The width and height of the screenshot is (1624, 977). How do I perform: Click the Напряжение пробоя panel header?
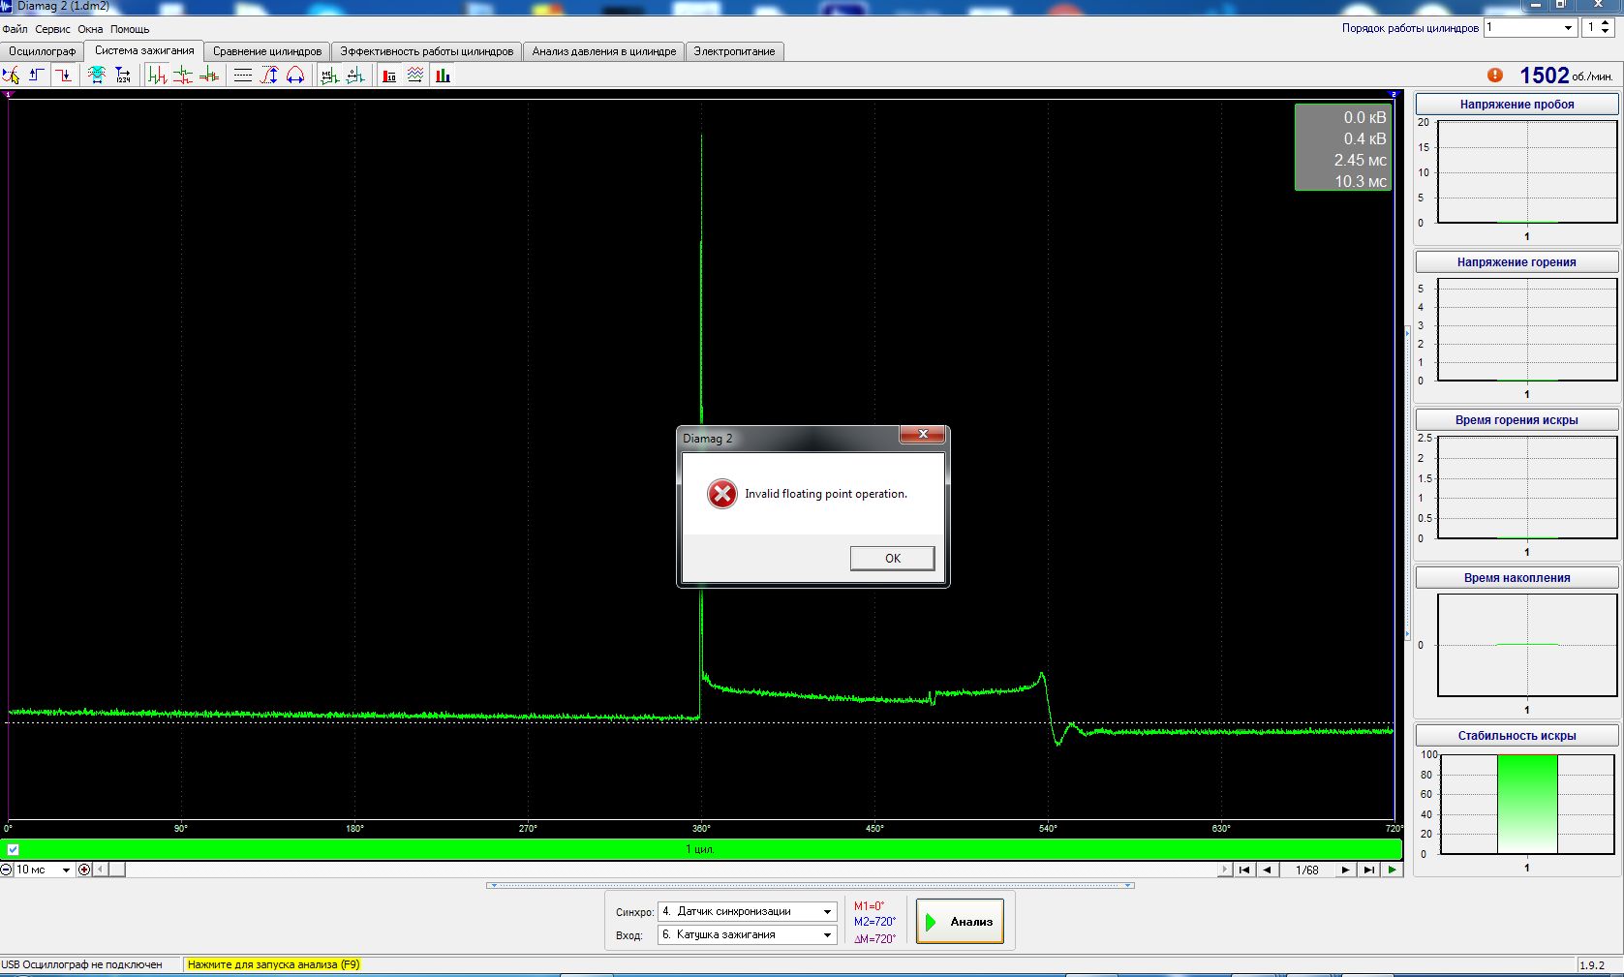(x=1517, y=104)
